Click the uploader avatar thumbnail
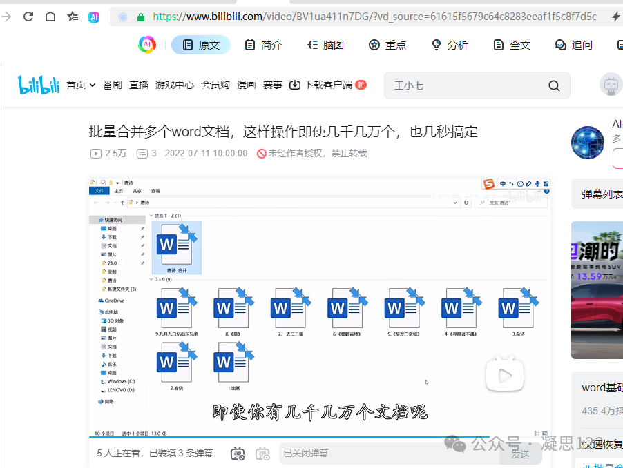This screenshot has width=623, height=468. pyautogui.click(x=588, y=143)
